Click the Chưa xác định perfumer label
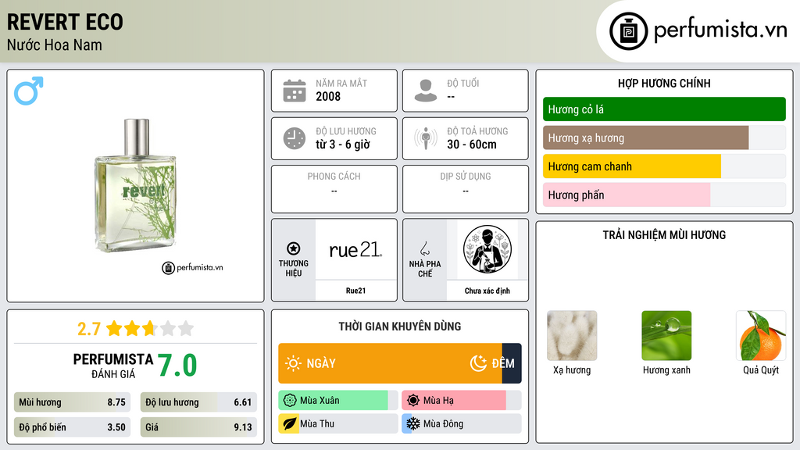The image size is (800, 450). 487,291
